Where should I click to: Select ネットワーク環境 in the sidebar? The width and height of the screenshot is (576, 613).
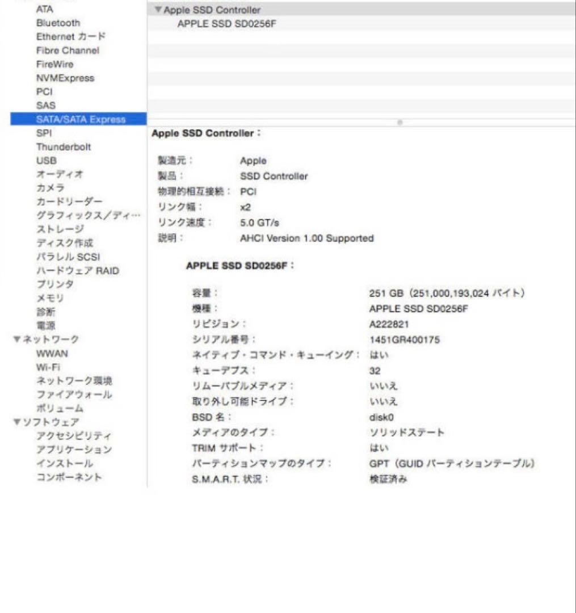74,381
